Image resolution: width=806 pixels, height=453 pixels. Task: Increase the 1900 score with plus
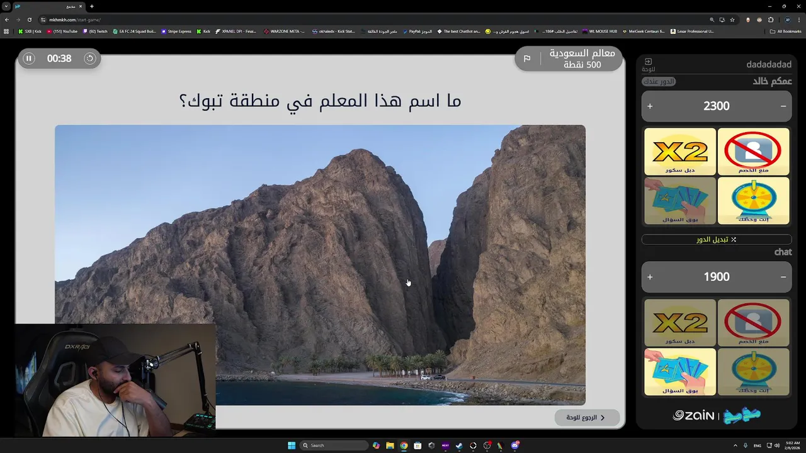tap(650, 277)
